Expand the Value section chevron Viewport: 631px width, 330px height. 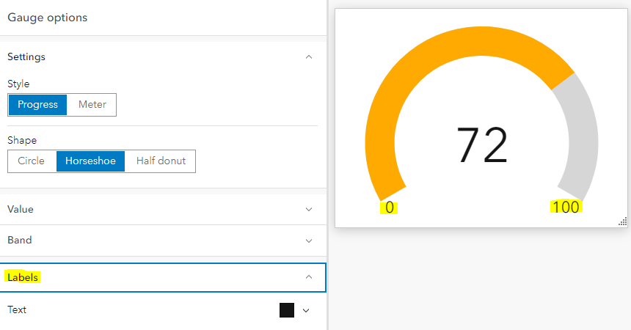pos(309,209)
